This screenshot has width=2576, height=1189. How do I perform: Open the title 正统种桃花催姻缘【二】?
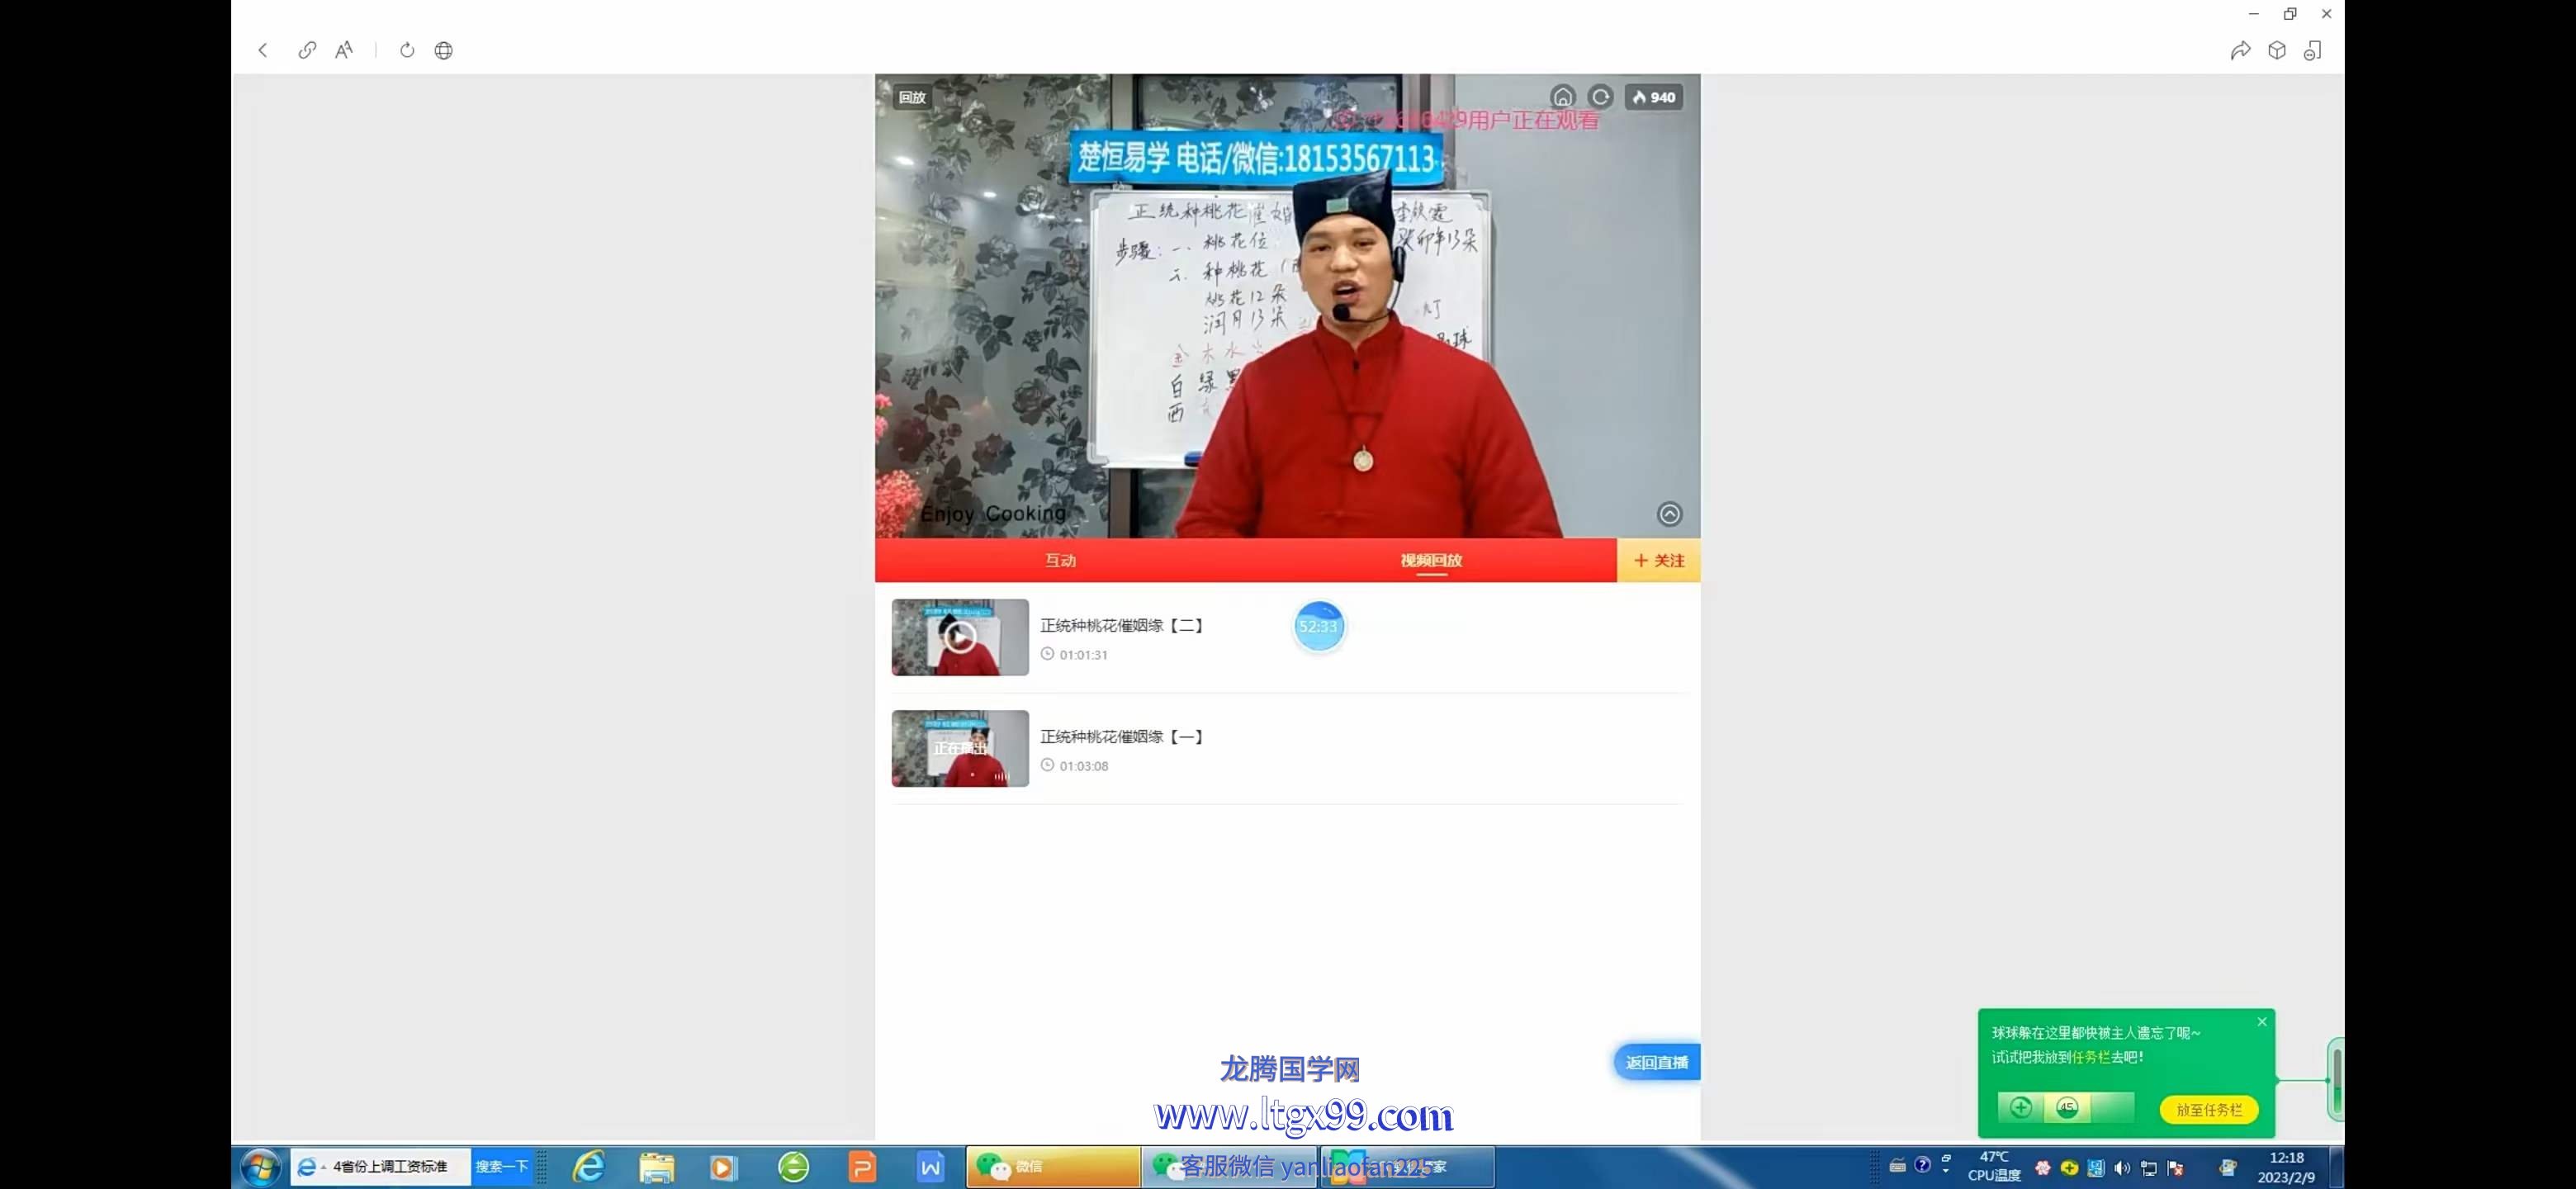point(1121,625)
